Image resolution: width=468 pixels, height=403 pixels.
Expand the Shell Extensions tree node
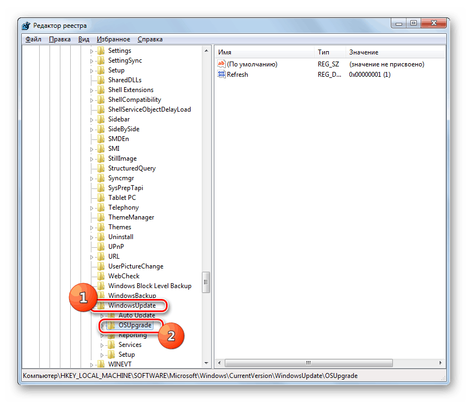click(x=91, y=90)
